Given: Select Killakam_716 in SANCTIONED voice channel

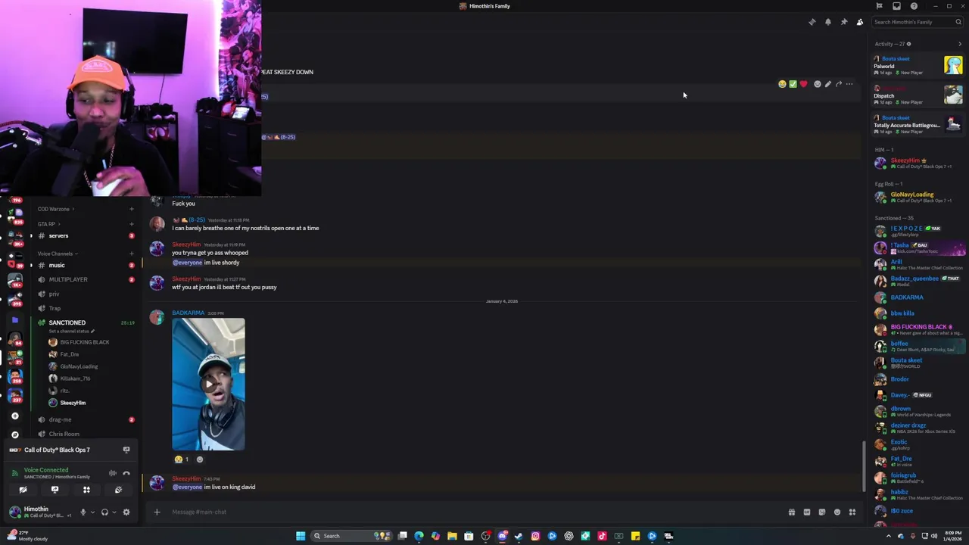Looking at the screenshot, I should pyautogui.click(x=75, y=378).
